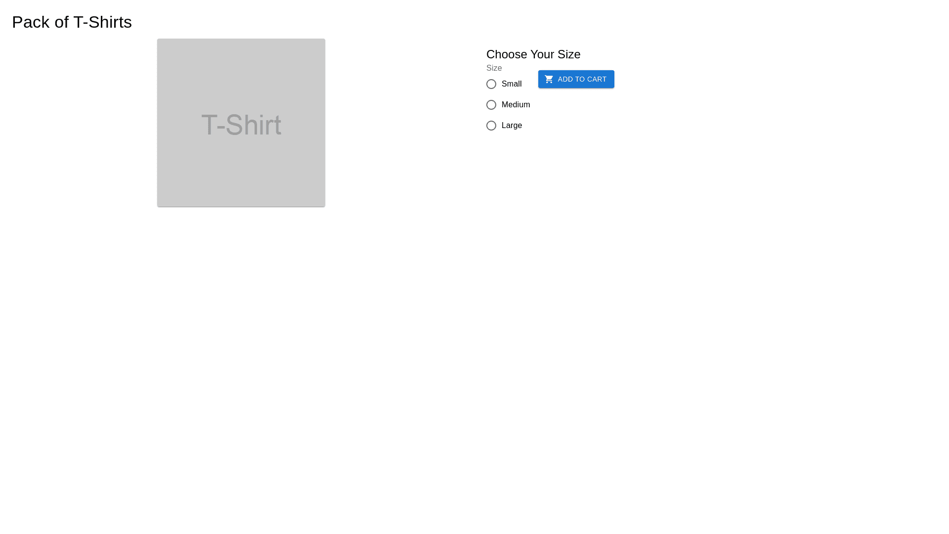Click the T-Shirt product image
Screen dimensions: 949x534
point(241,123)
